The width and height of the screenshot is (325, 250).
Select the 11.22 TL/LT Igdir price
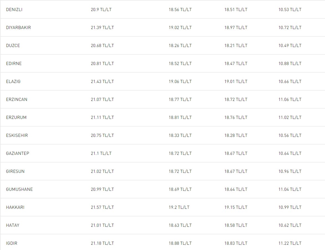click(x=290, y=243)
